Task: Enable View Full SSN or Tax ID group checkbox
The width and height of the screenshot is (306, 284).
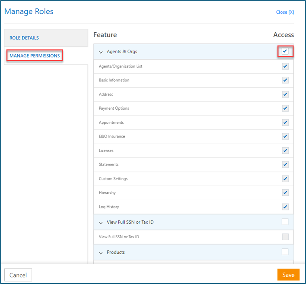Action: click(x=285, y=222)
